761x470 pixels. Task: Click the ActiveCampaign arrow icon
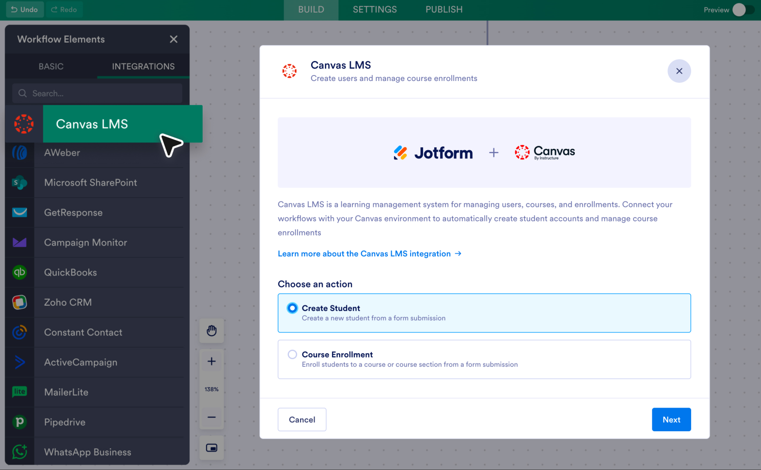point(19,362)
